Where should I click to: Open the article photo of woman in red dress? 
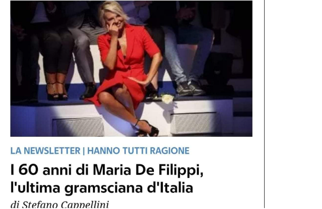point(131,68)
